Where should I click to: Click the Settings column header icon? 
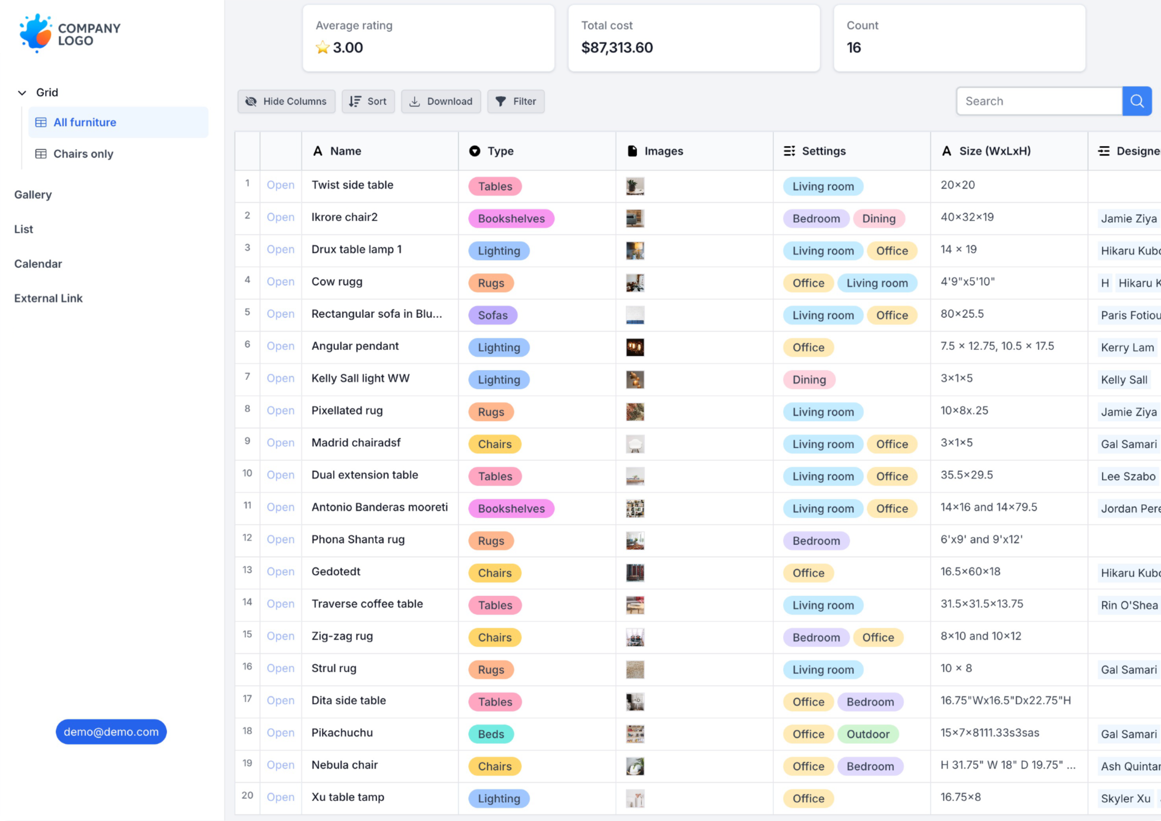pos(789,151)
